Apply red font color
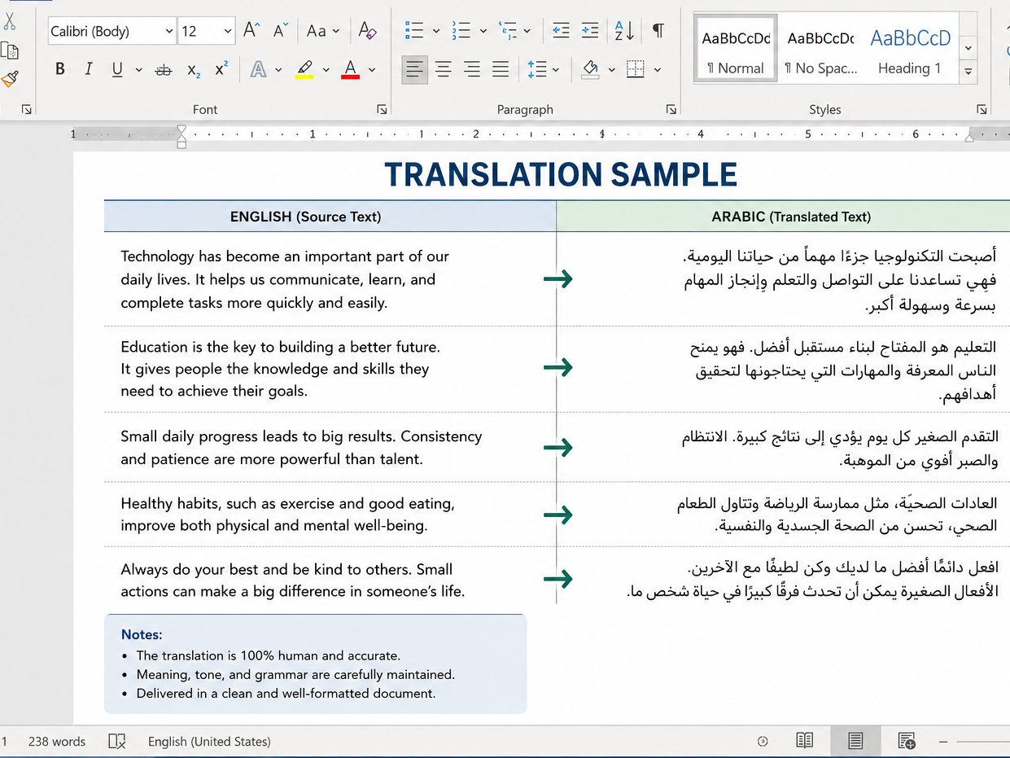1010x758 pixels. coord(351,70)
